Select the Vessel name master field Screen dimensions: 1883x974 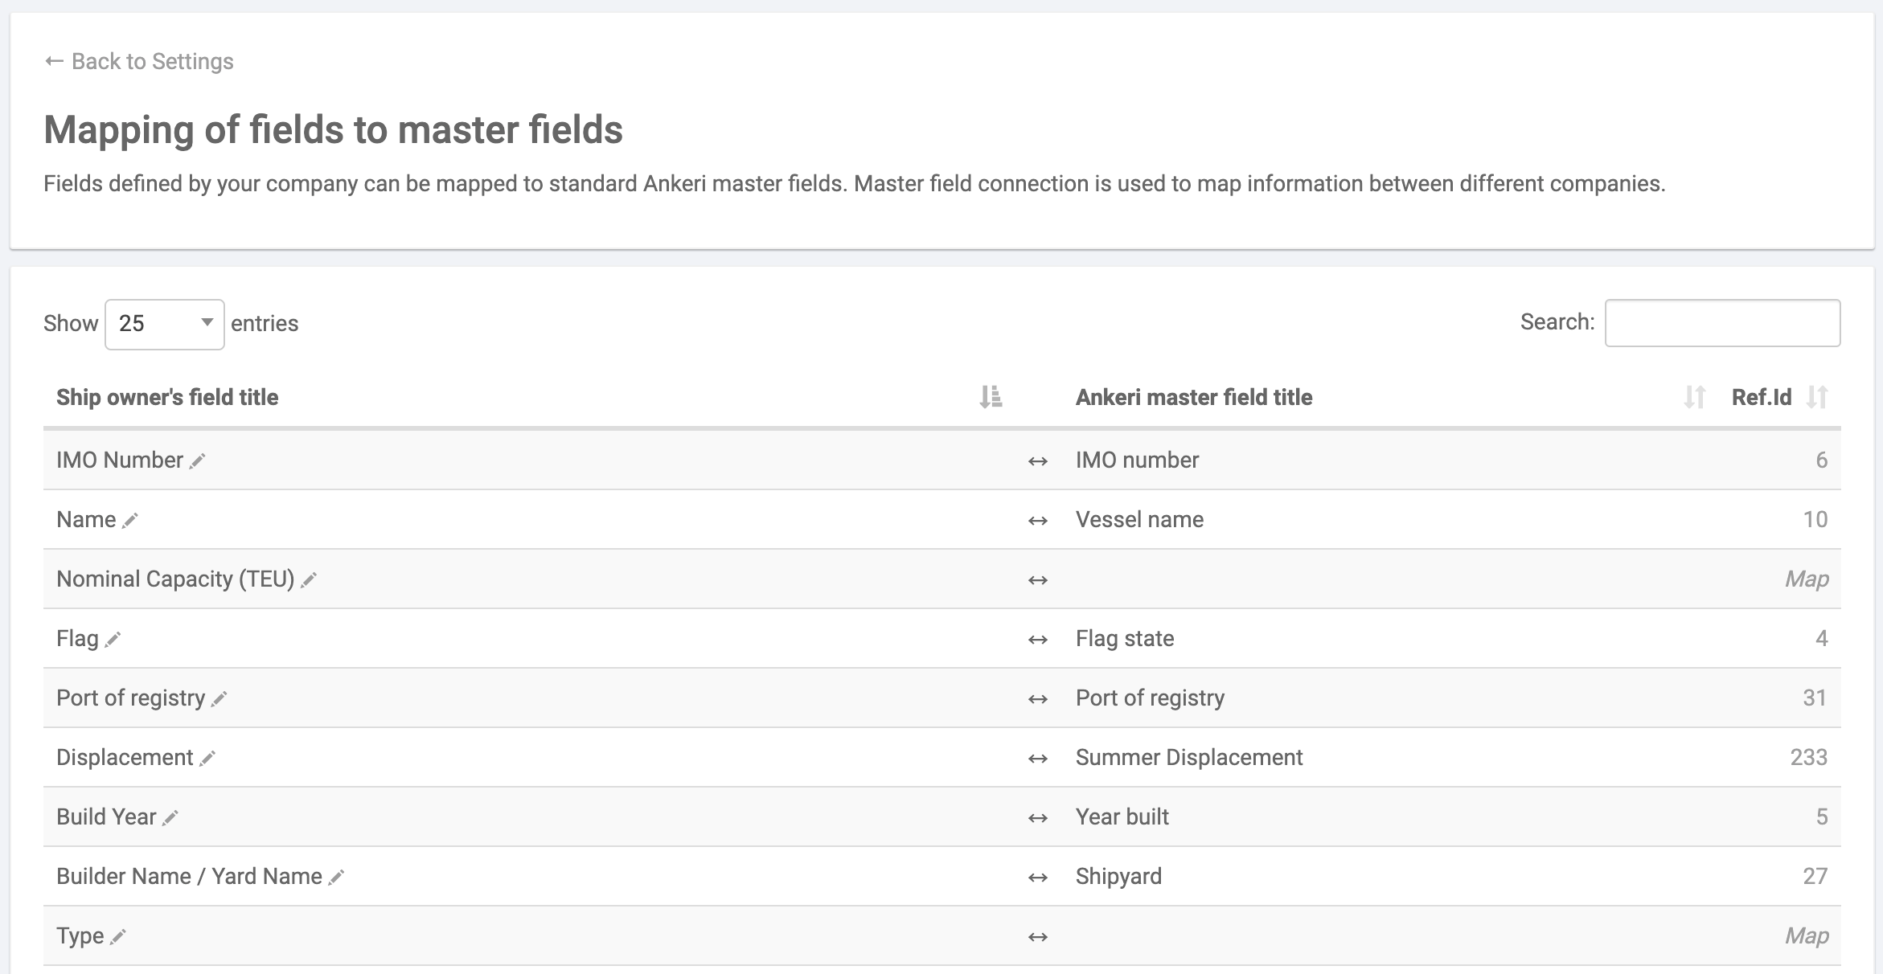click(x=1139, y=519)
